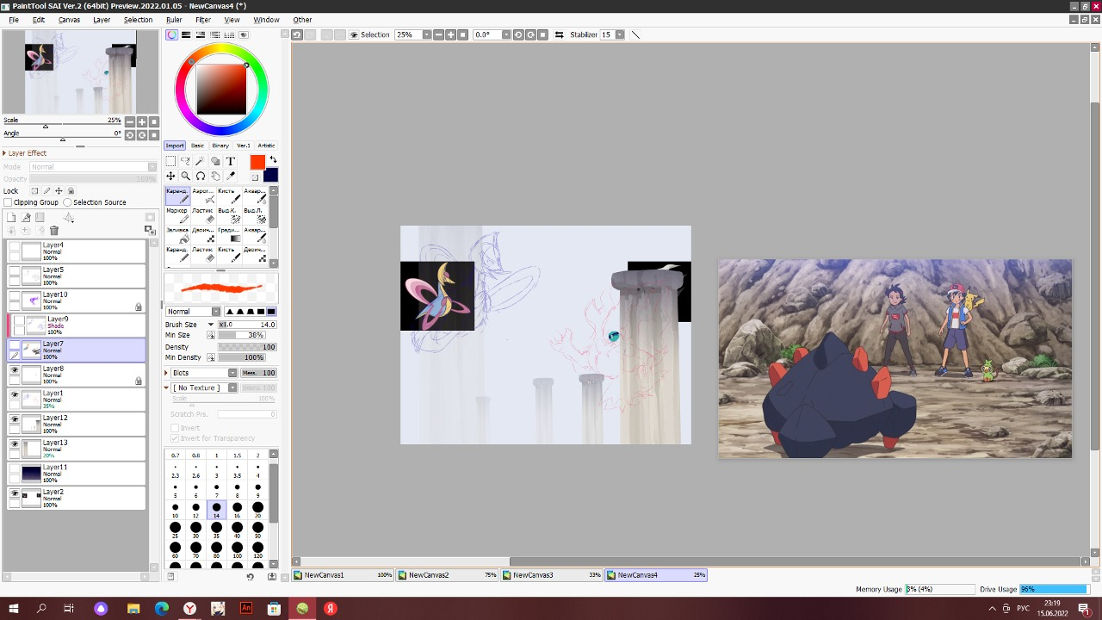This screenshot has width=1102, height=620.
Task: Hide Layer12 with its eye icon
Action: 15,418
